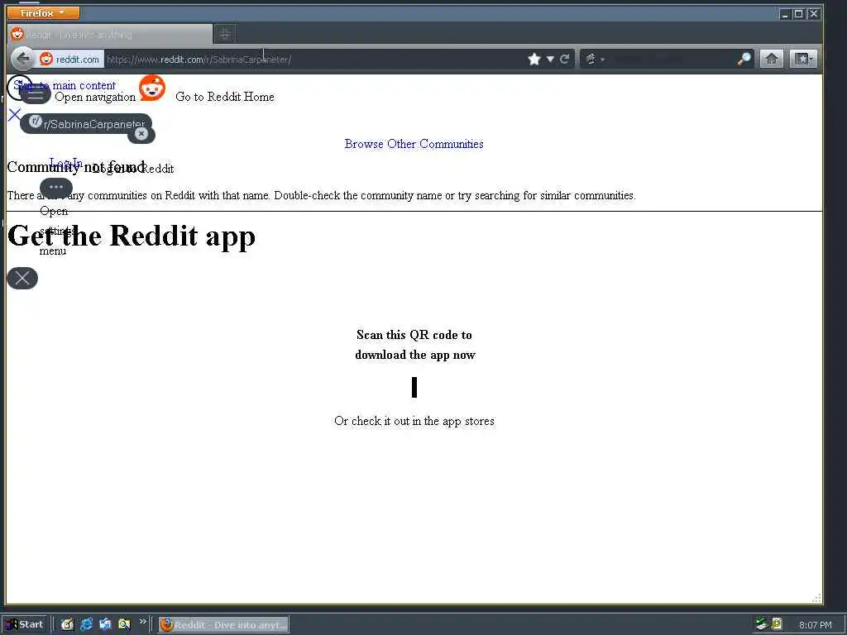Open the search engine selector dropdown

(x=594, y=59)
